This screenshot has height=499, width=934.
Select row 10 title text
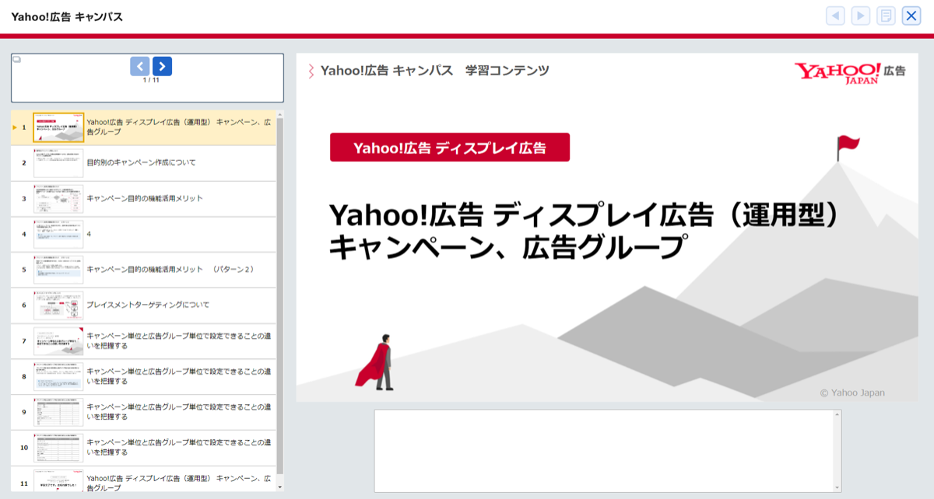pyautogui.click(x=179, y=448)
